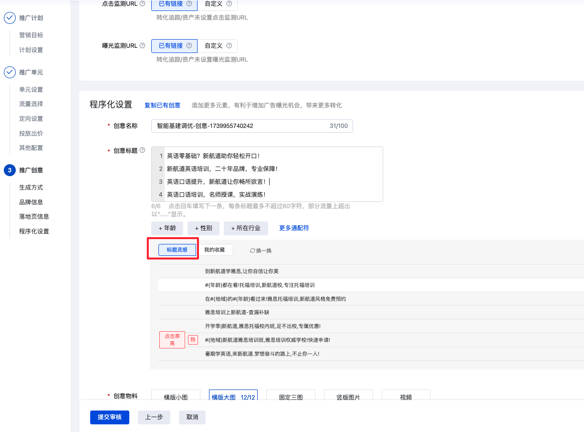The image size is (584, 432).
Task: Open the 更多通配符 link
Action: [294, 228]
